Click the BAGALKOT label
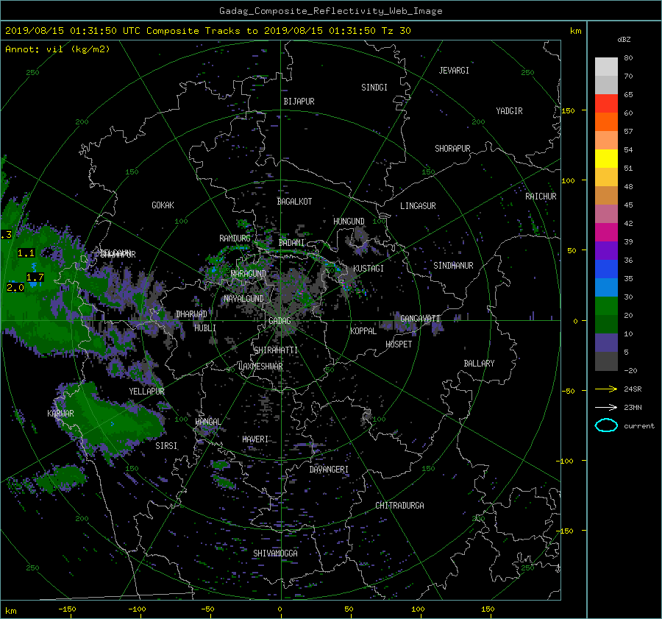Image resolution: width=662 pixels, height=619 pixels. pos(294,202)
